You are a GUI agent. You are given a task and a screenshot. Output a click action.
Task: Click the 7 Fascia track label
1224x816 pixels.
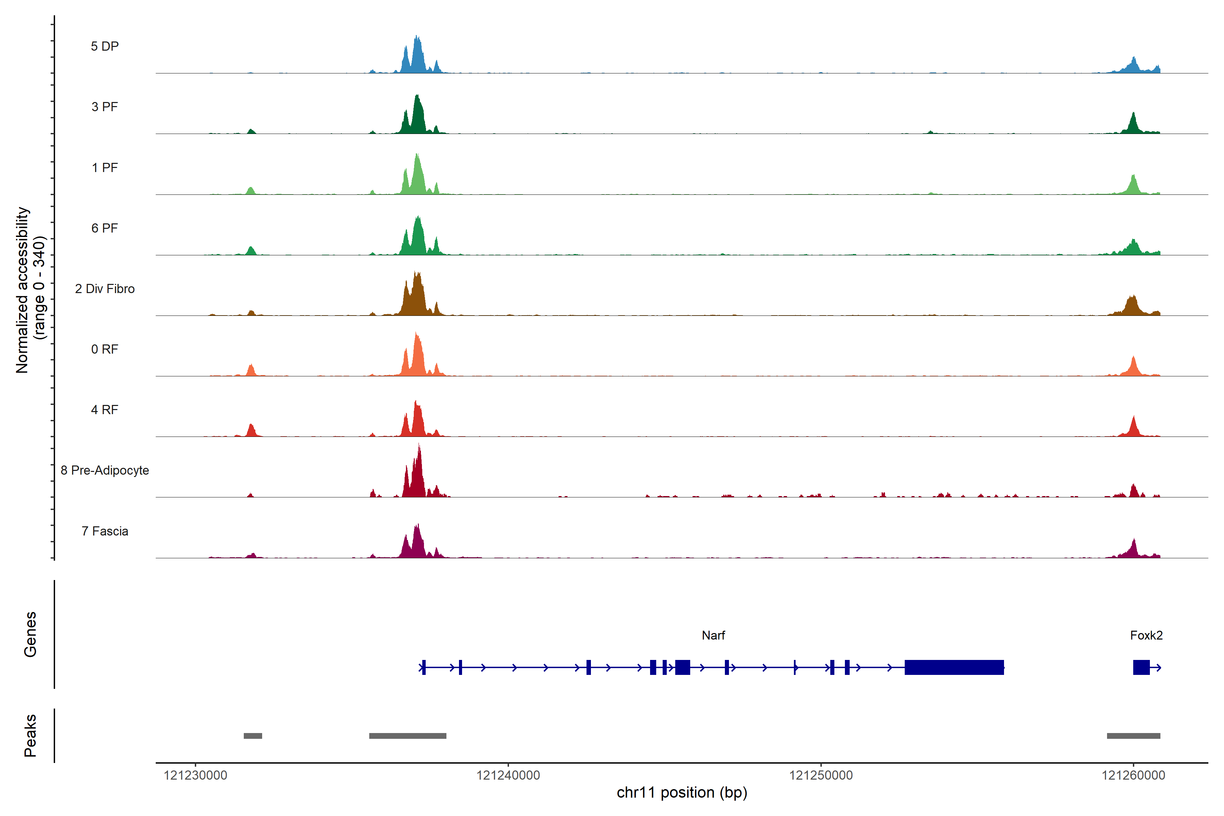coord(105,531)
